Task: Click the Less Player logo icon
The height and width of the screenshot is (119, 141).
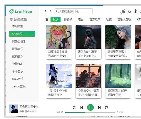Action: click(11, 12)
